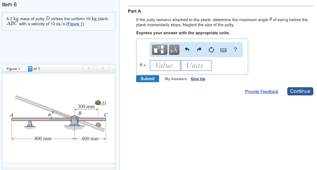317x170 pixels.
Task: Click the Provide Feedback link
Action: tap(262, 91)
